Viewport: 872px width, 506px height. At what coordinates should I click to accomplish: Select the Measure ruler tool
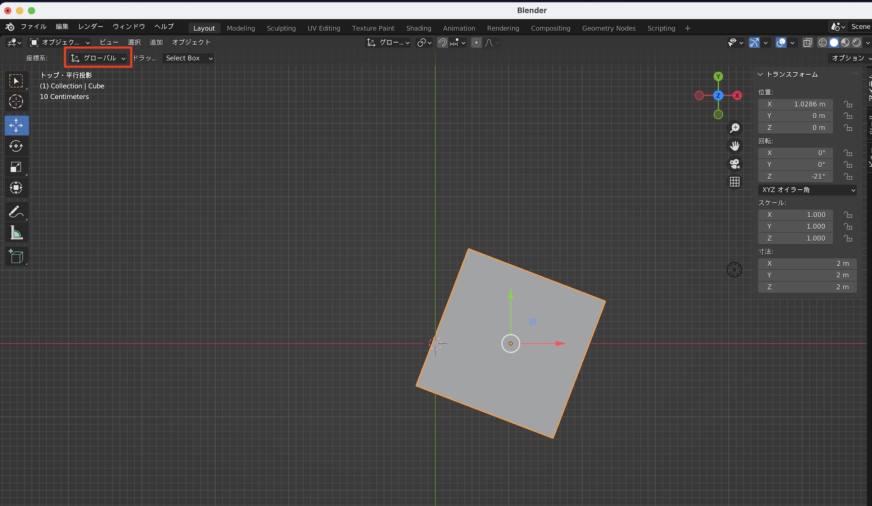click(x=16, y=233)
